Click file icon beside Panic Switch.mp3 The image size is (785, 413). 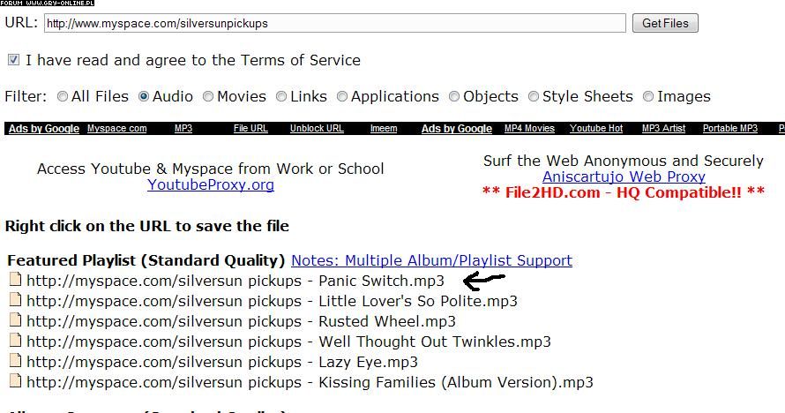tap(14, 281)
